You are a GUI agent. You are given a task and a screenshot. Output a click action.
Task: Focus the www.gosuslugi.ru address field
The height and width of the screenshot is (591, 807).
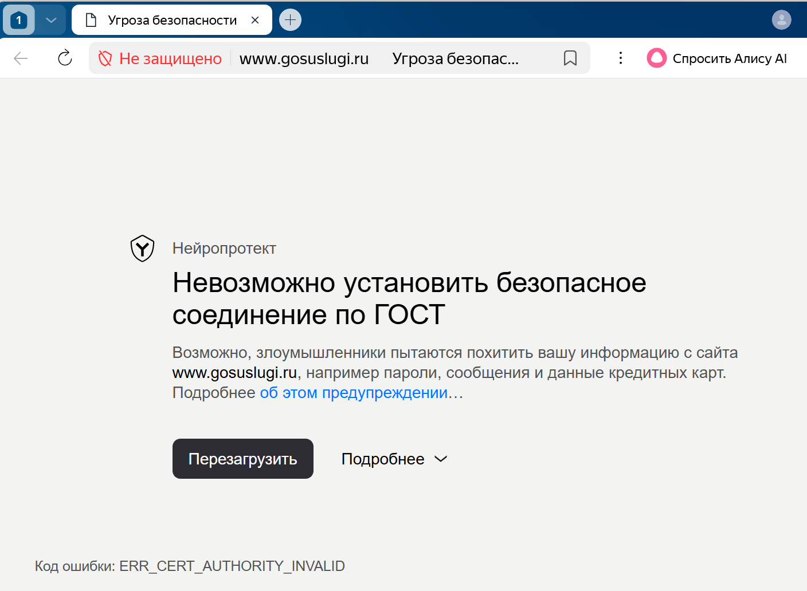pos(304,58)
